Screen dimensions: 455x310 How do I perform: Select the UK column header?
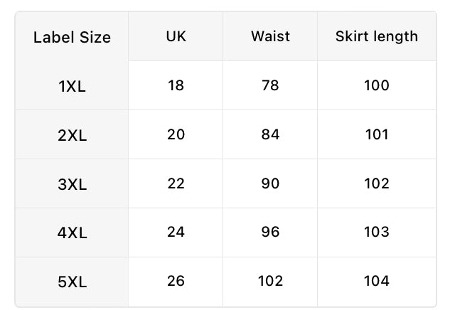point(176,36)
